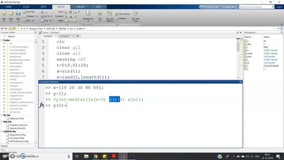The height and width of the screenshot is (160, 284).
Task: Select setup.exe.config file
Action: tap(17, 135)
